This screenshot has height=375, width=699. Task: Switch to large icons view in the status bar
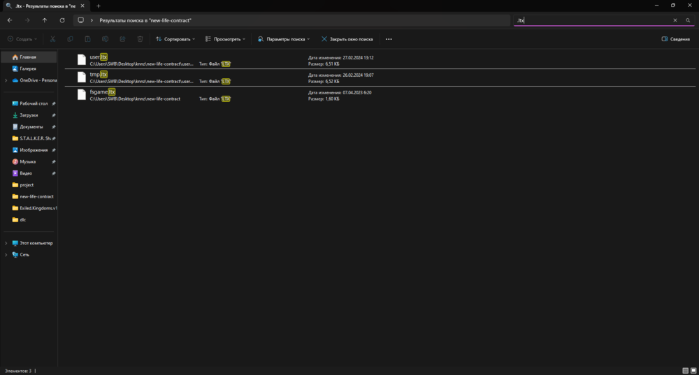pyautogui.click(x=693, y=370)
